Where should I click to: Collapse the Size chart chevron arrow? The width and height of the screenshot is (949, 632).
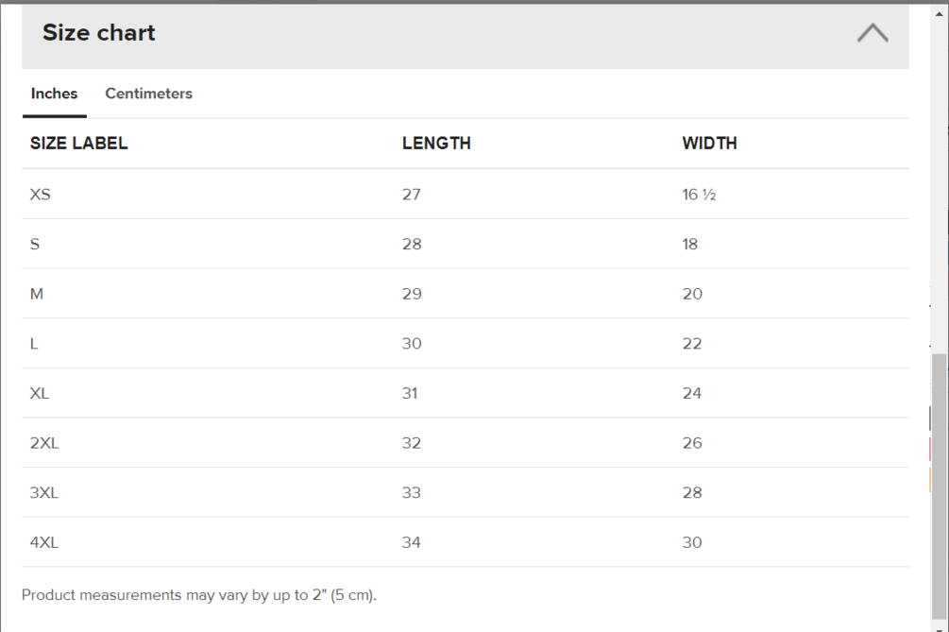click(873, 33)
